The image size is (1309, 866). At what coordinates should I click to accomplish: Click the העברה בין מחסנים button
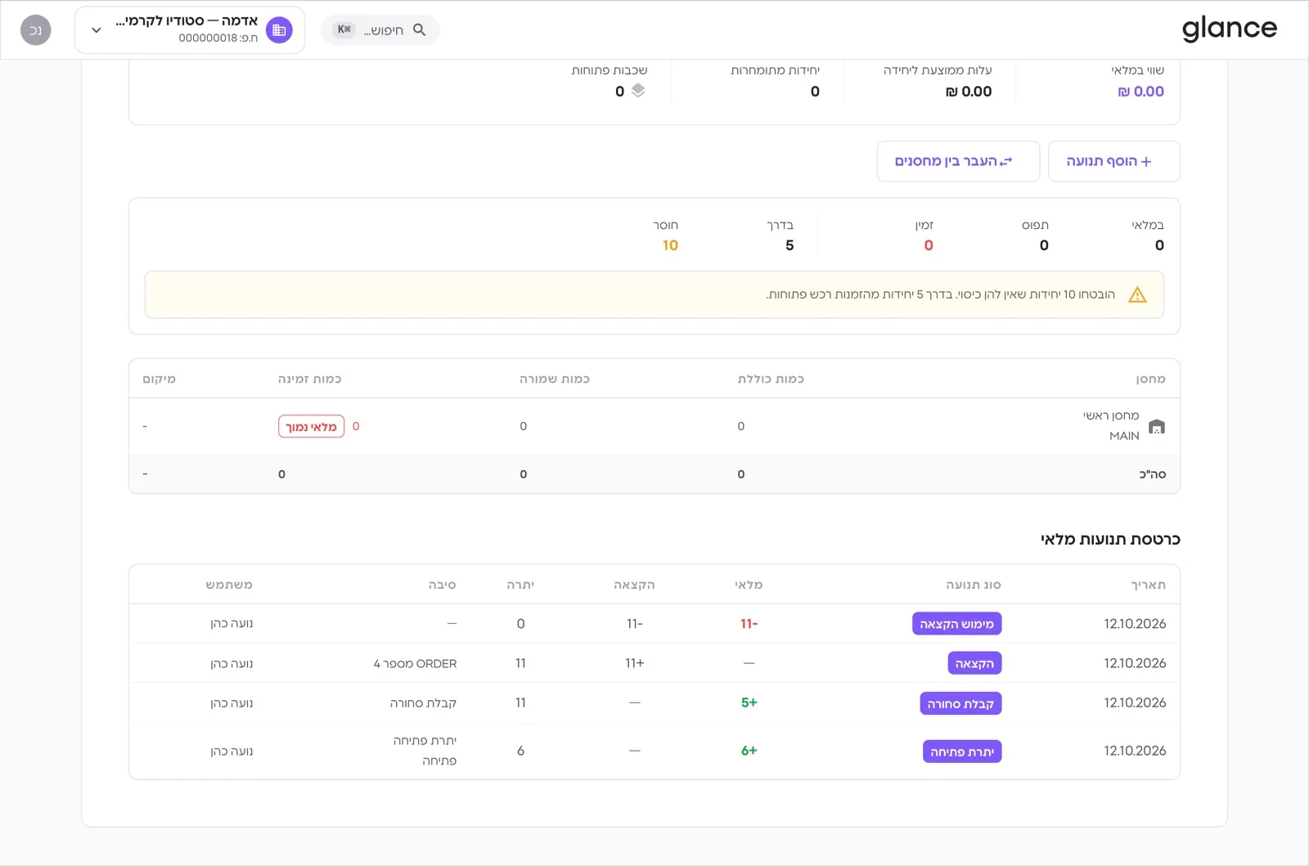(958, 161)
